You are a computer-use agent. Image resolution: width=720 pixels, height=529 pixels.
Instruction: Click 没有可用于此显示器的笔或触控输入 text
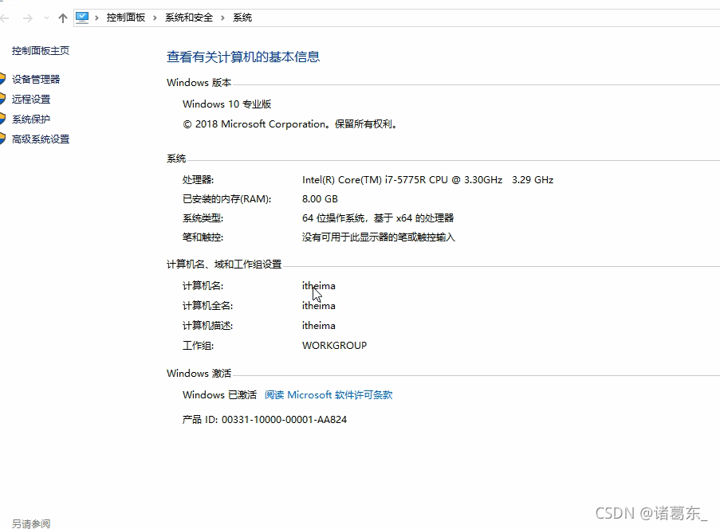pyautogui.click(x=379, y=237)
